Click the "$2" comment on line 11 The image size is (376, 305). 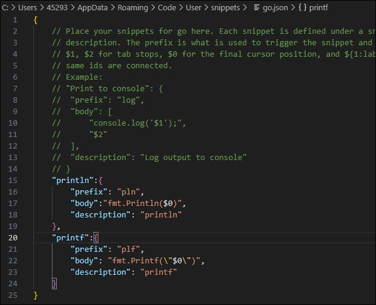(x=98, y=135)
